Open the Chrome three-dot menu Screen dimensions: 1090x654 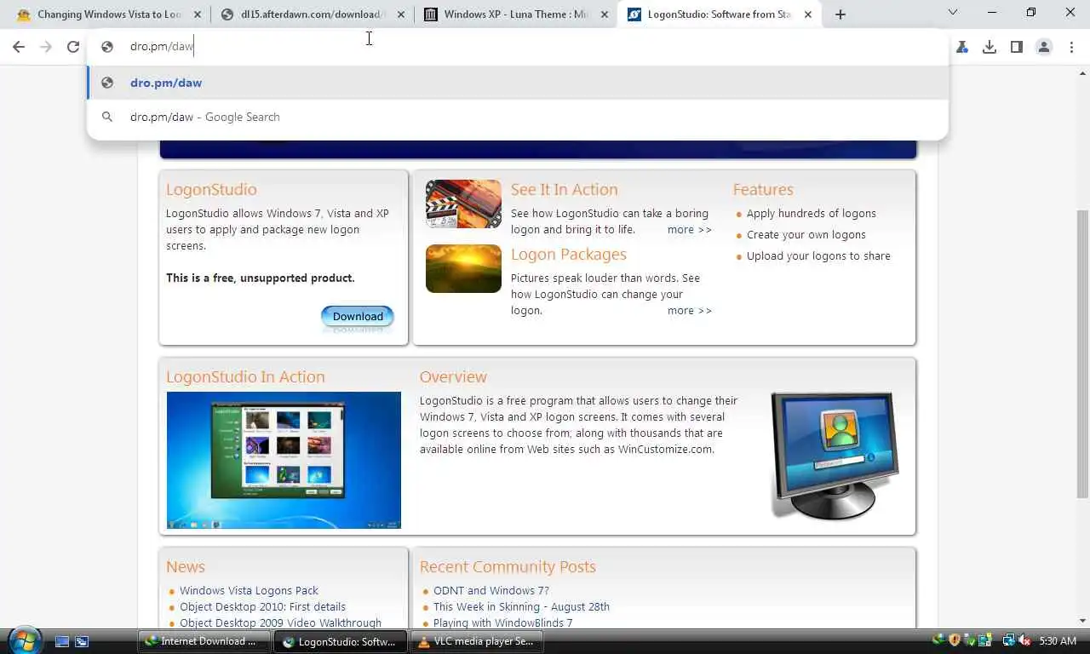tap(1071, 48)
